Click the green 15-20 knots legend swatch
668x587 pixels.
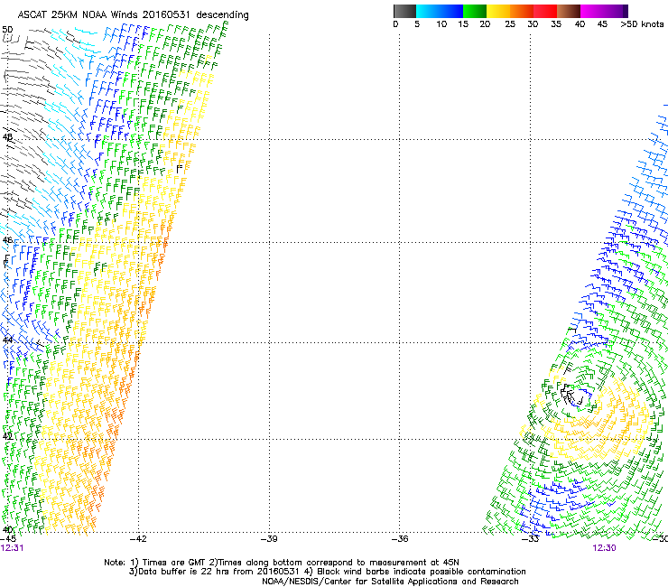[475, 11]
